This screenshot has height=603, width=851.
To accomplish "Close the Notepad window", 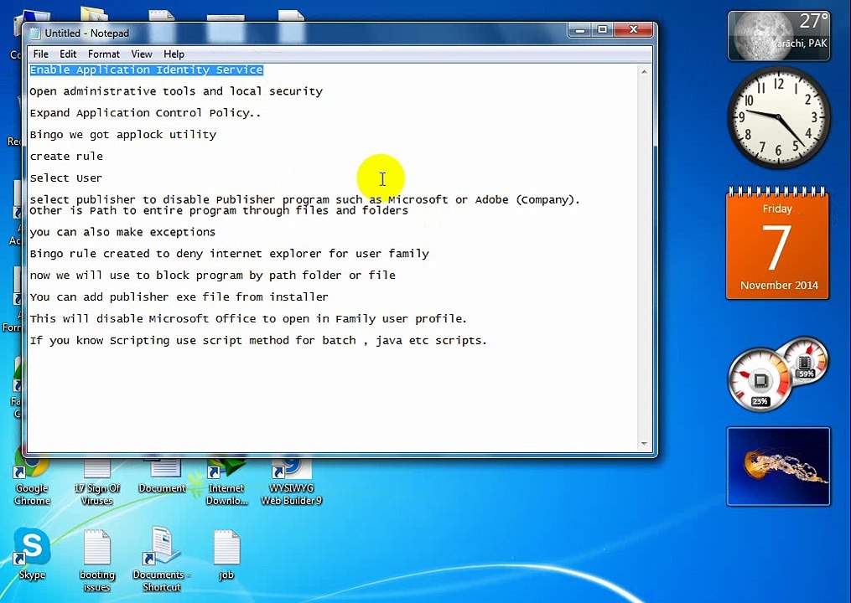I will point(633,30).
